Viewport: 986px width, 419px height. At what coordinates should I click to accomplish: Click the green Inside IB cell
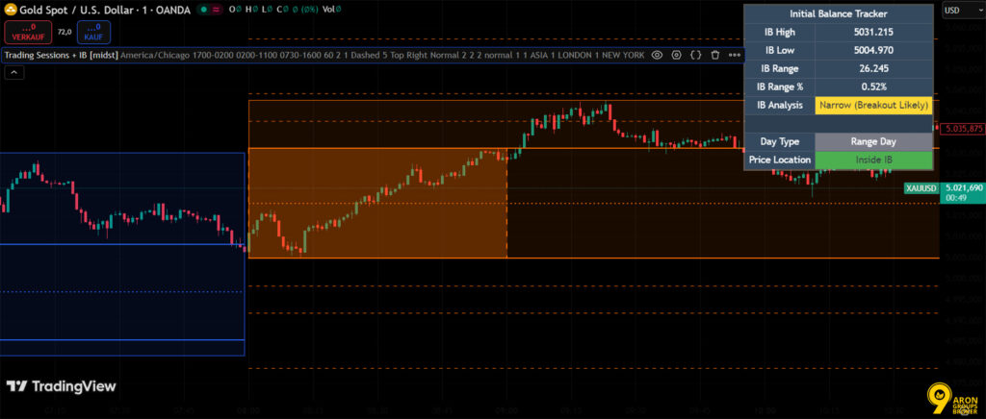(873, 160)
